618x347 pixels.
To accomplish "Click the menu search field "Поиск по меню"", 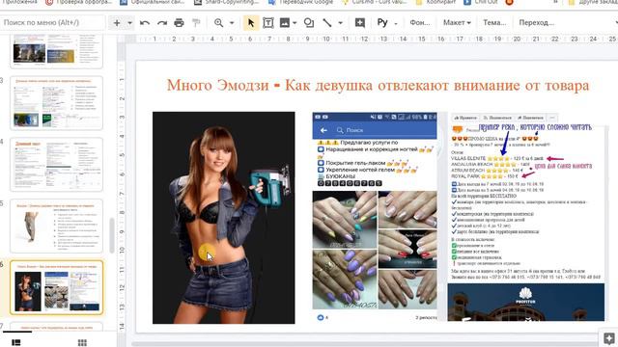I will pyautogui.click(x=52, y=22).
